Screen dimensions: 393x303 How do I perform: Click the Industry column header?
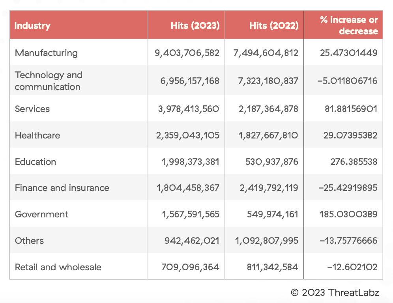tap(33, 26)
